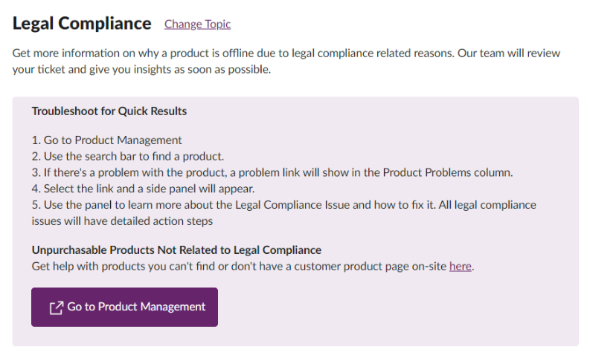The width and height of the screenshot is (590, 352).
Task: Click the Legal Compliance page heading
Action: click(82, 24)
